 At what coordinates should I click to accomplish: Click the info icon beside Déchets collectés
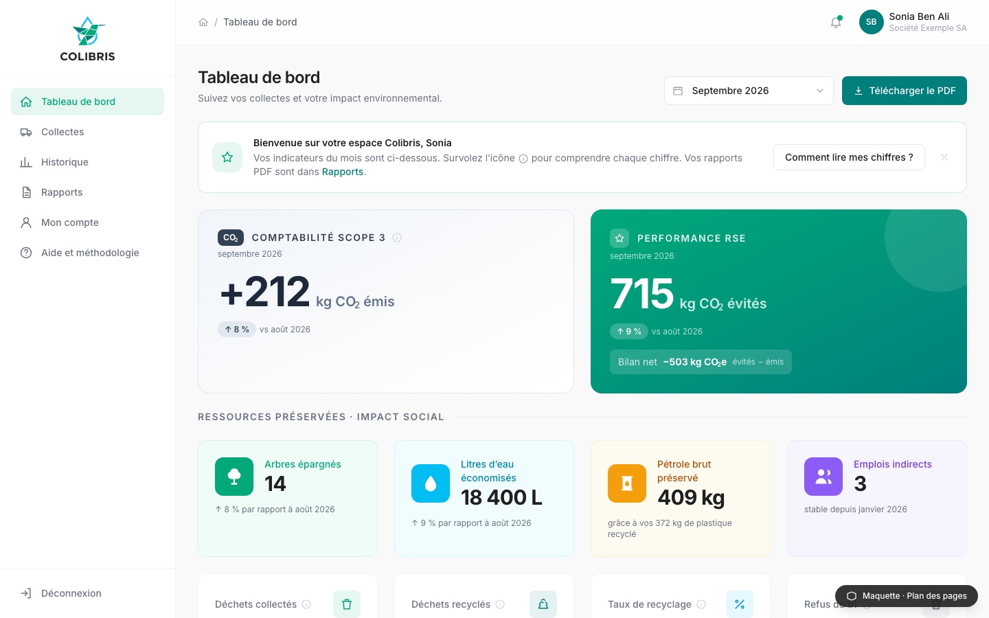click(306, 604)
